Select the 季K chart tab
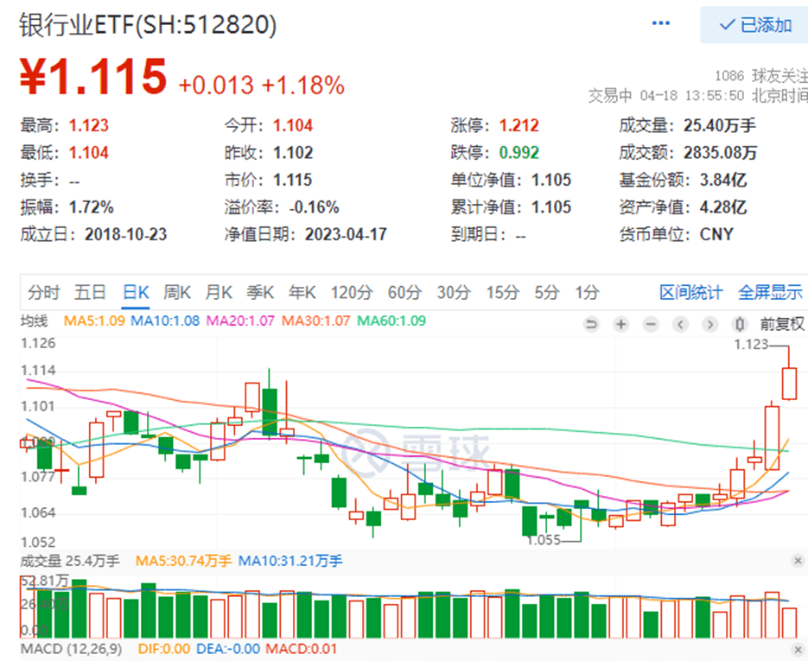The height and width of the screenshot is (661, 808). coord(260,293)
